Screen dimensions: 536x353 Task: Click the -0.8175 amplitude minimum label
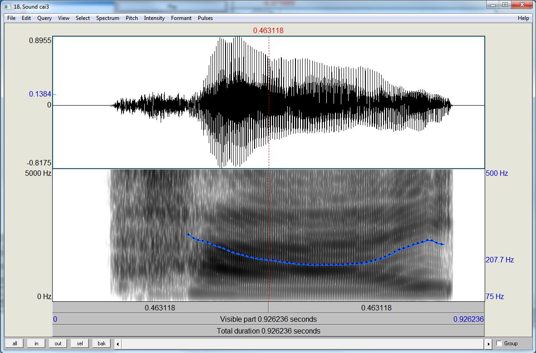tap(39, 163)
